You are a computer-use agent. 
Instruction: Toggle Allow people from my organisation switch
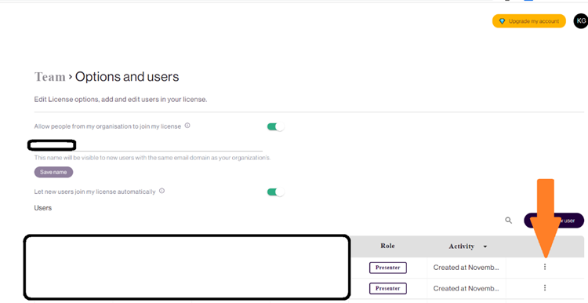click(276, 127)
